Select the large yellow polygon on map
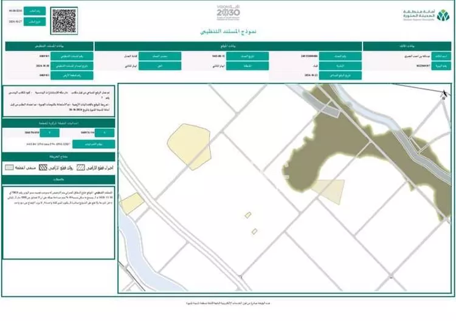Viewport: 456px width, 321px height. 189,144
